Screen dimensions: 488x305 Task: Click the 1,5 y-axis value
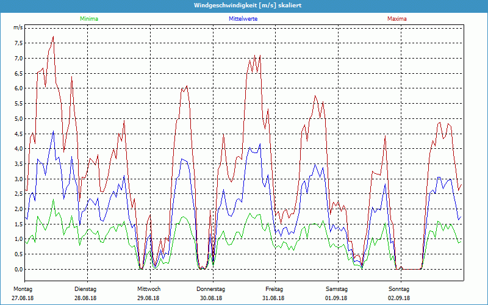18,224
